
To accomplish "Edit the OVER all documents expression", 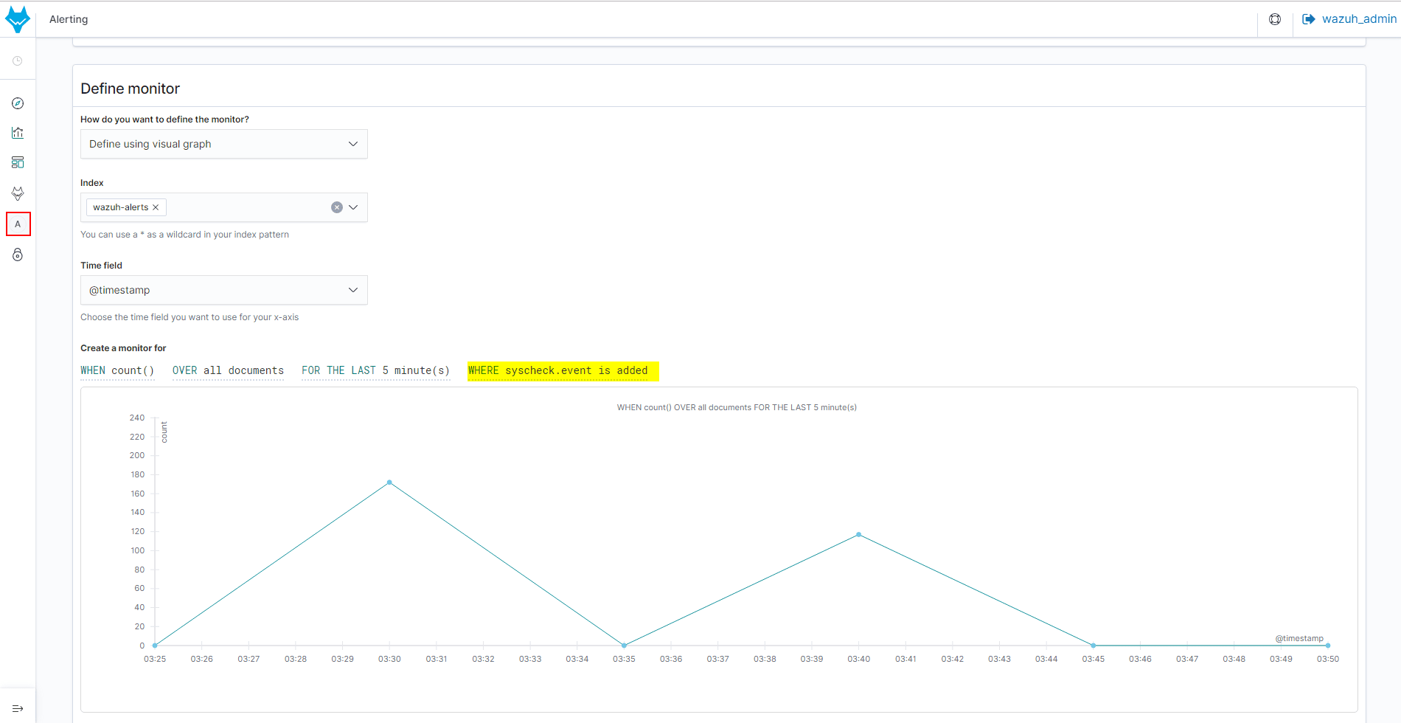I will point(228,370).
